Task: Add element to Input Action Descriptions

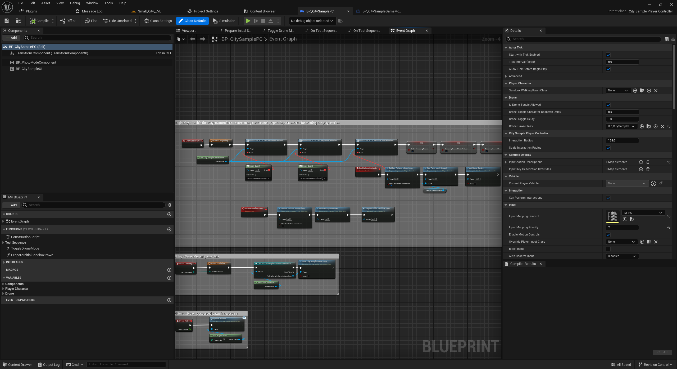Action: [x=641, y=162]
